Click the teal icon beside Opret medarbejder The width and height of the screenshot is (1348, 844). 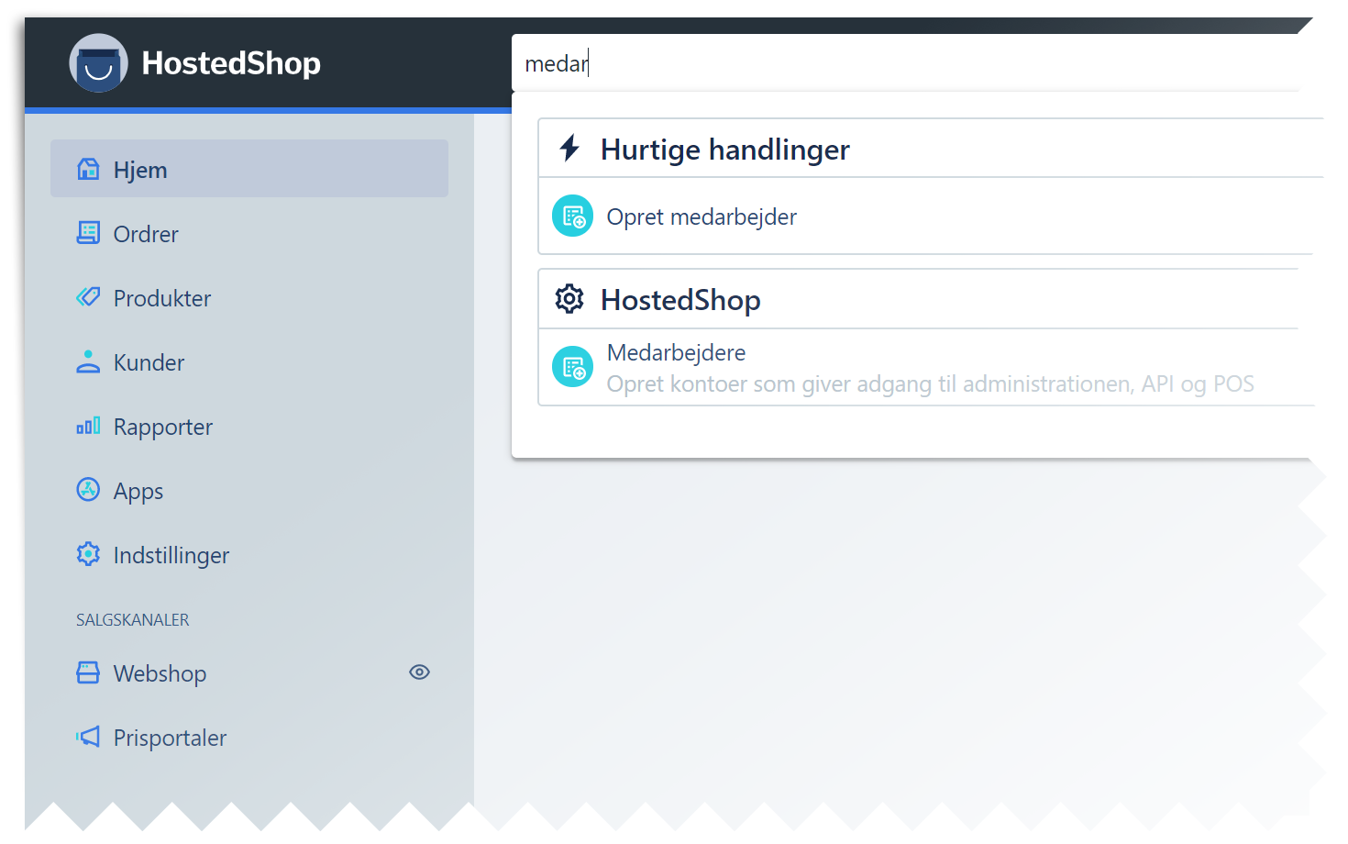[x=573, y=217]
